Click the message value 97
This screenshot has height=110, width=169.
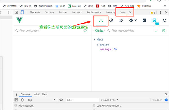pos(116,49)
